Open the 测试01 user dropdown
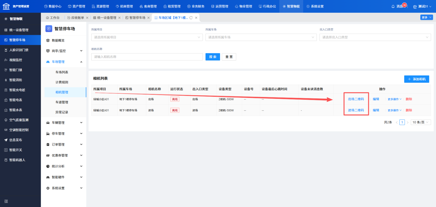Screen dimensions: 436x207 click(422, 6)
